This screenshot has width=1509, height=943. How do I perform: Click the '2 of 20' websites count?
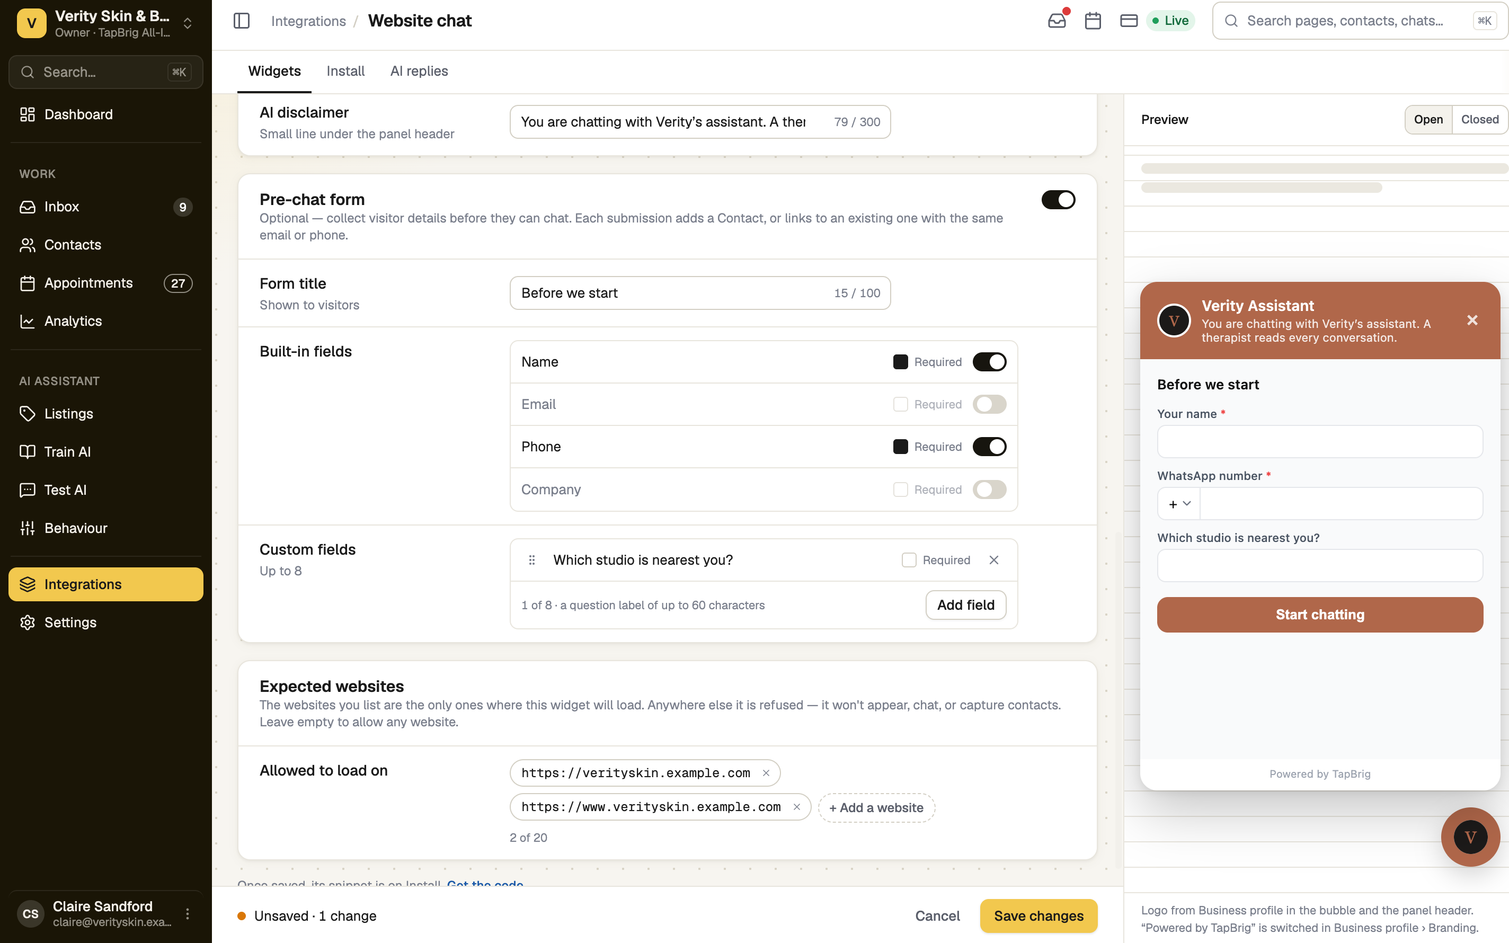[528, 838]
